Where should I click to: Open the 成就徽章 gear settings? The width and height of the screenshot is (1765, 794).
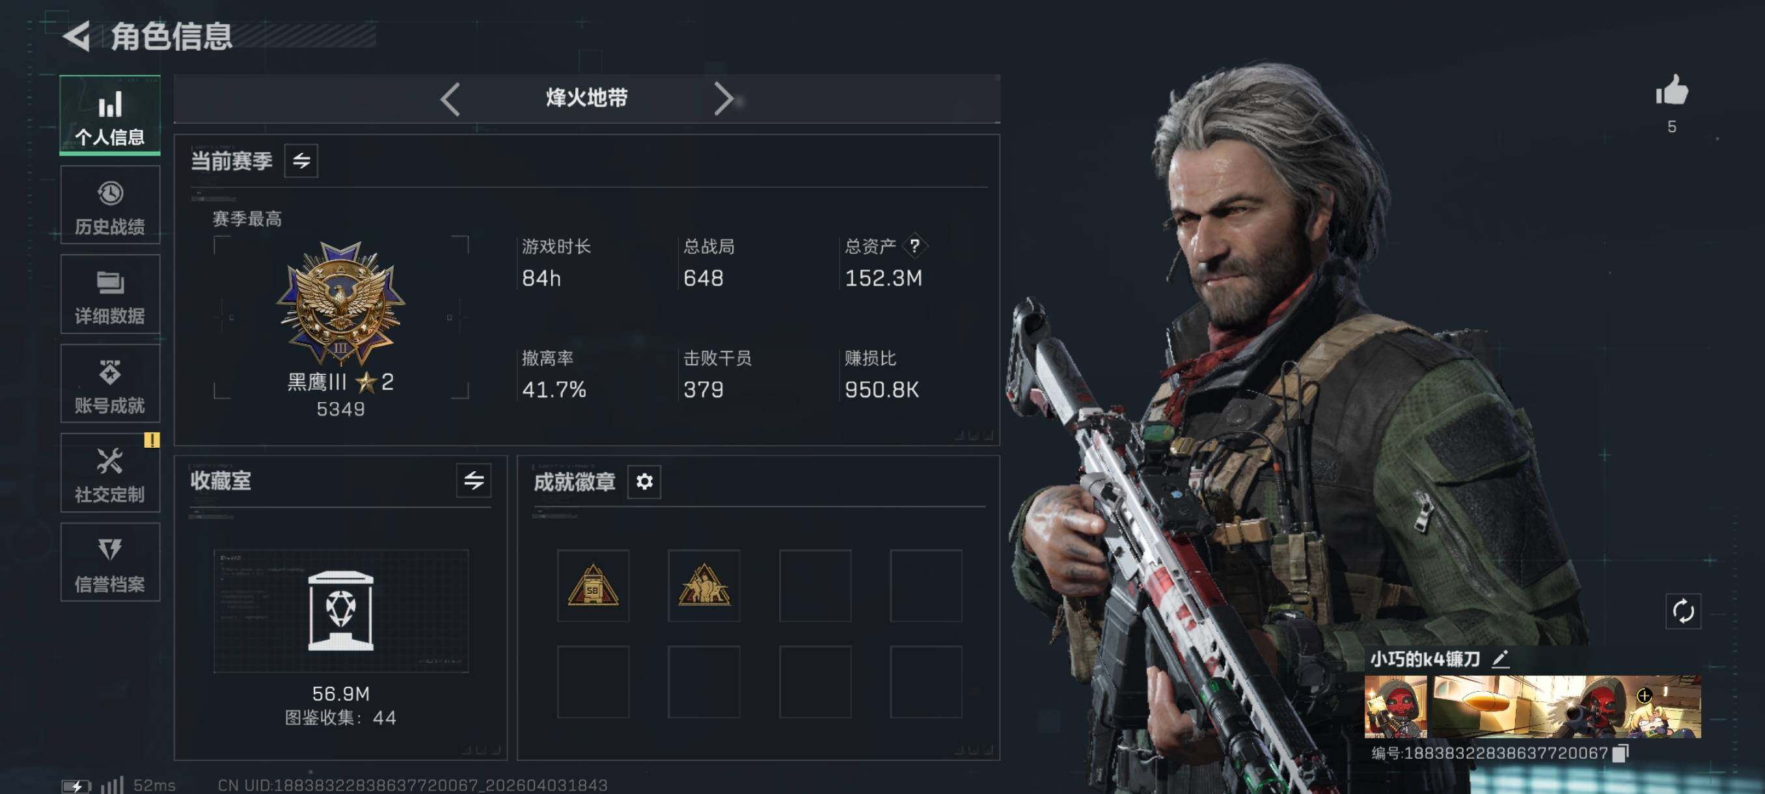point(644,482)
